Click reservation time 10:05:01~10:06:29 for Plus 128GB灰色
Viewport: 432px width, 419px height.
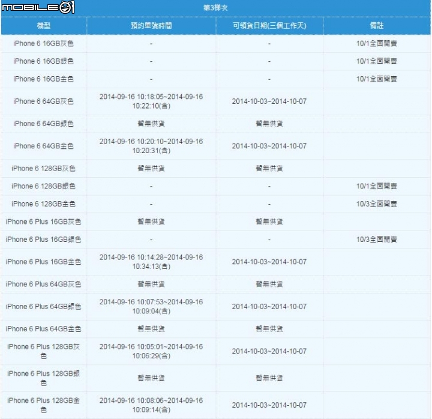coord(151,351)
